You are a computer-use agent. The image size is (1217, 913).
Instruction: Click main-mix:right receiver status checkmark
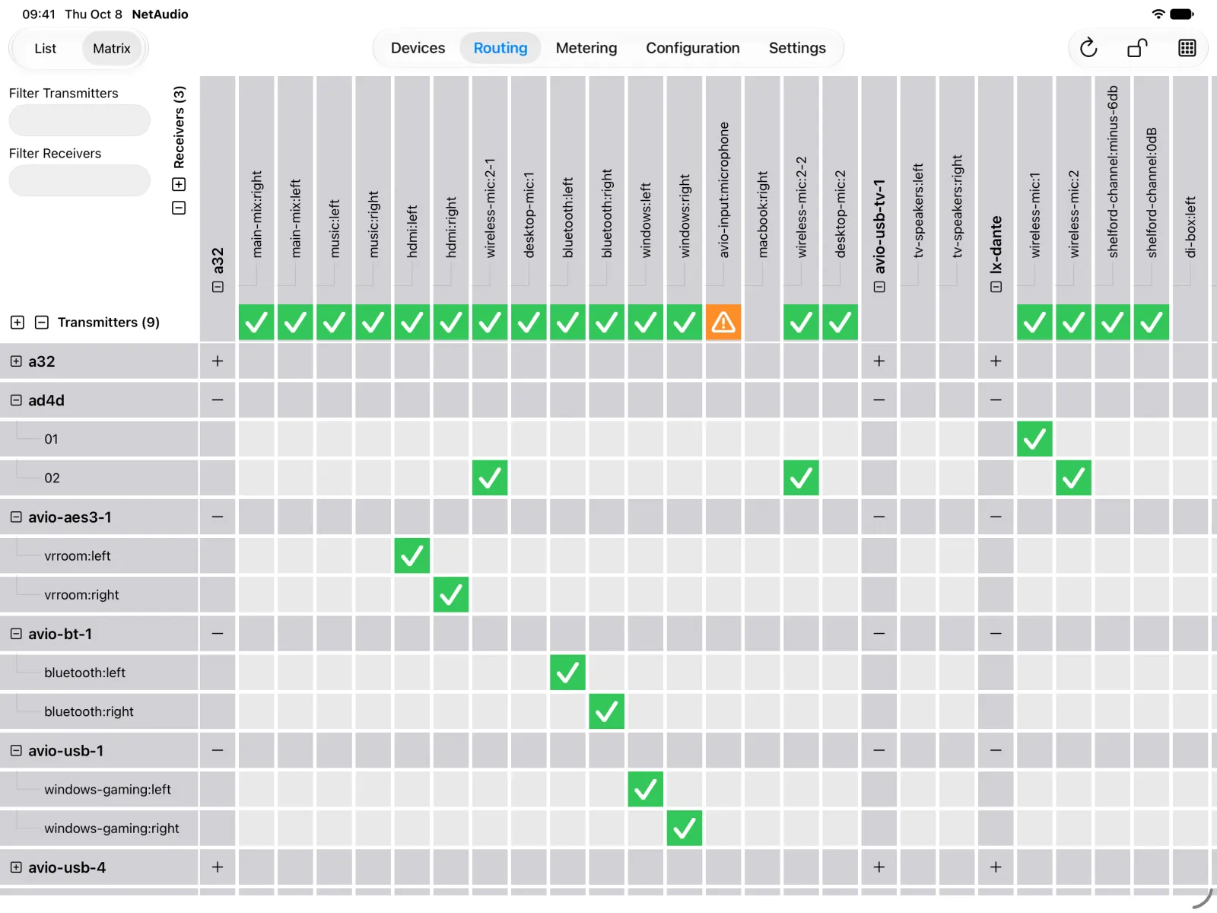[x=256, y=323]
